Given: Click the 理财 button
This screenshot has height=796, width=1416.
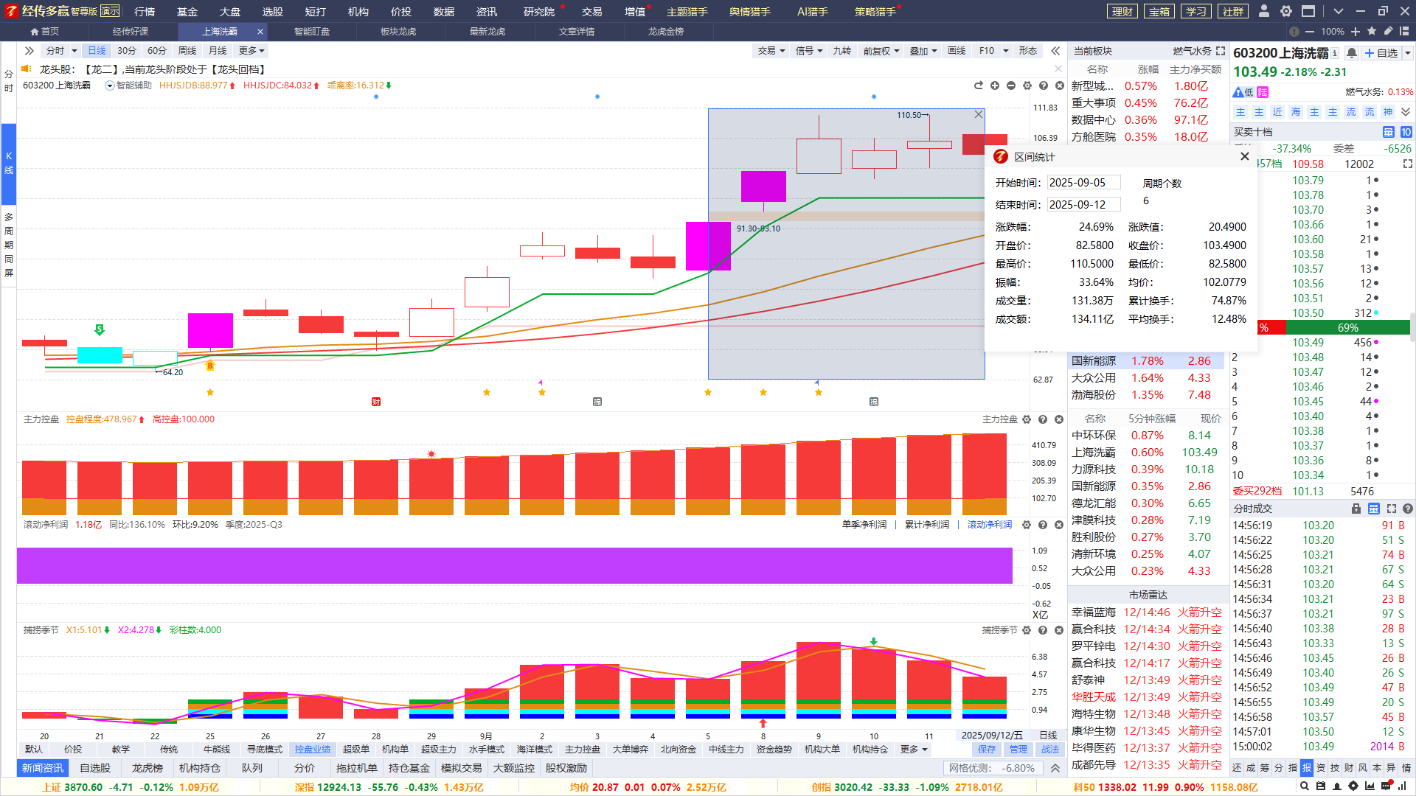Looking at the screenshot, I should pyautogui.click(x=1122, y=12).
